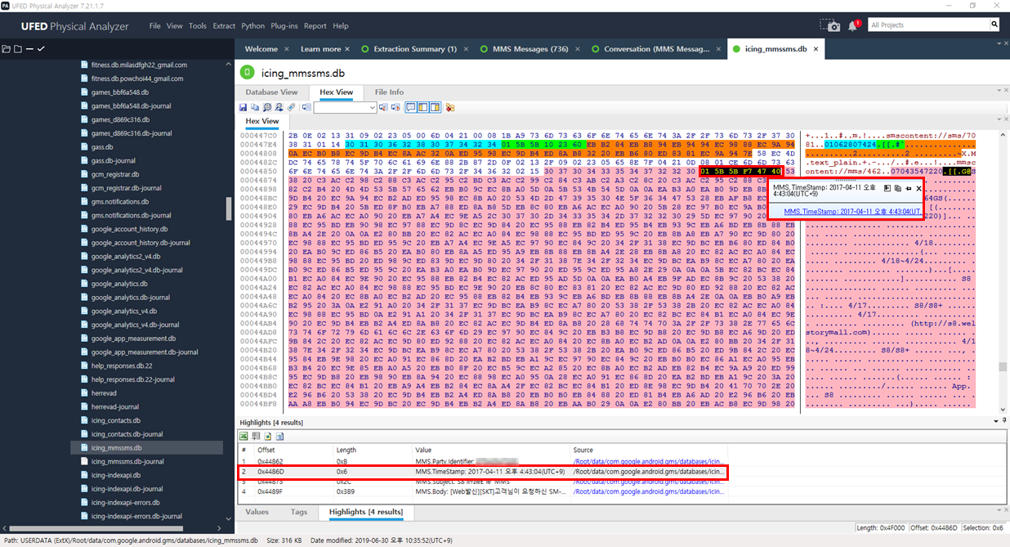Screen dimensions: 1010x547
Task: Open the File menu
Action: 155,26
